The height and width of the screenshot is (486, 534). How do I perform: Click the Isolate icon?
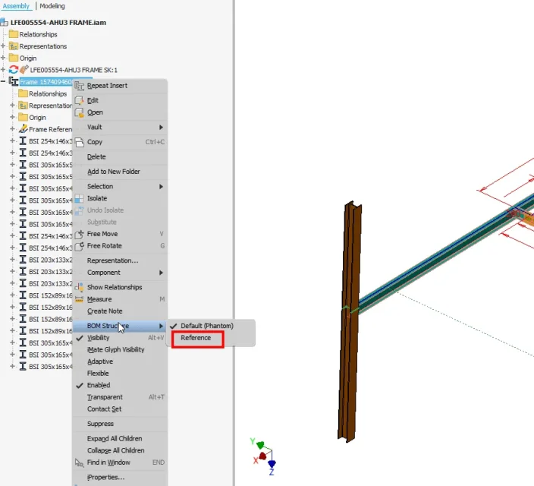point(79,198)
